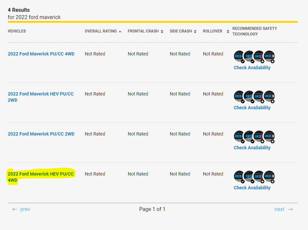Image resolution: width=308 pixels, height=230 pixels.
Task: Click Frontal Crash 'Not Rated' for non-HEV PU/CC 2WD
Action: click(x=138, y=134)
